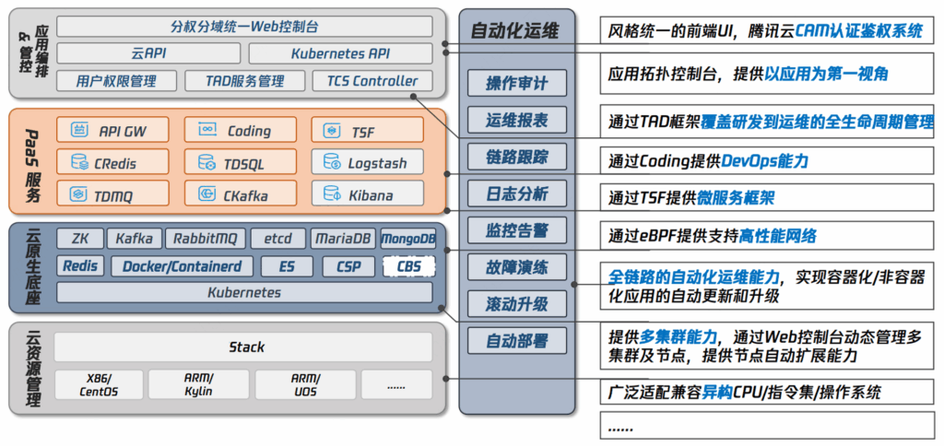
Task: Select the 监控告警 item
Action: click(517, 230)
